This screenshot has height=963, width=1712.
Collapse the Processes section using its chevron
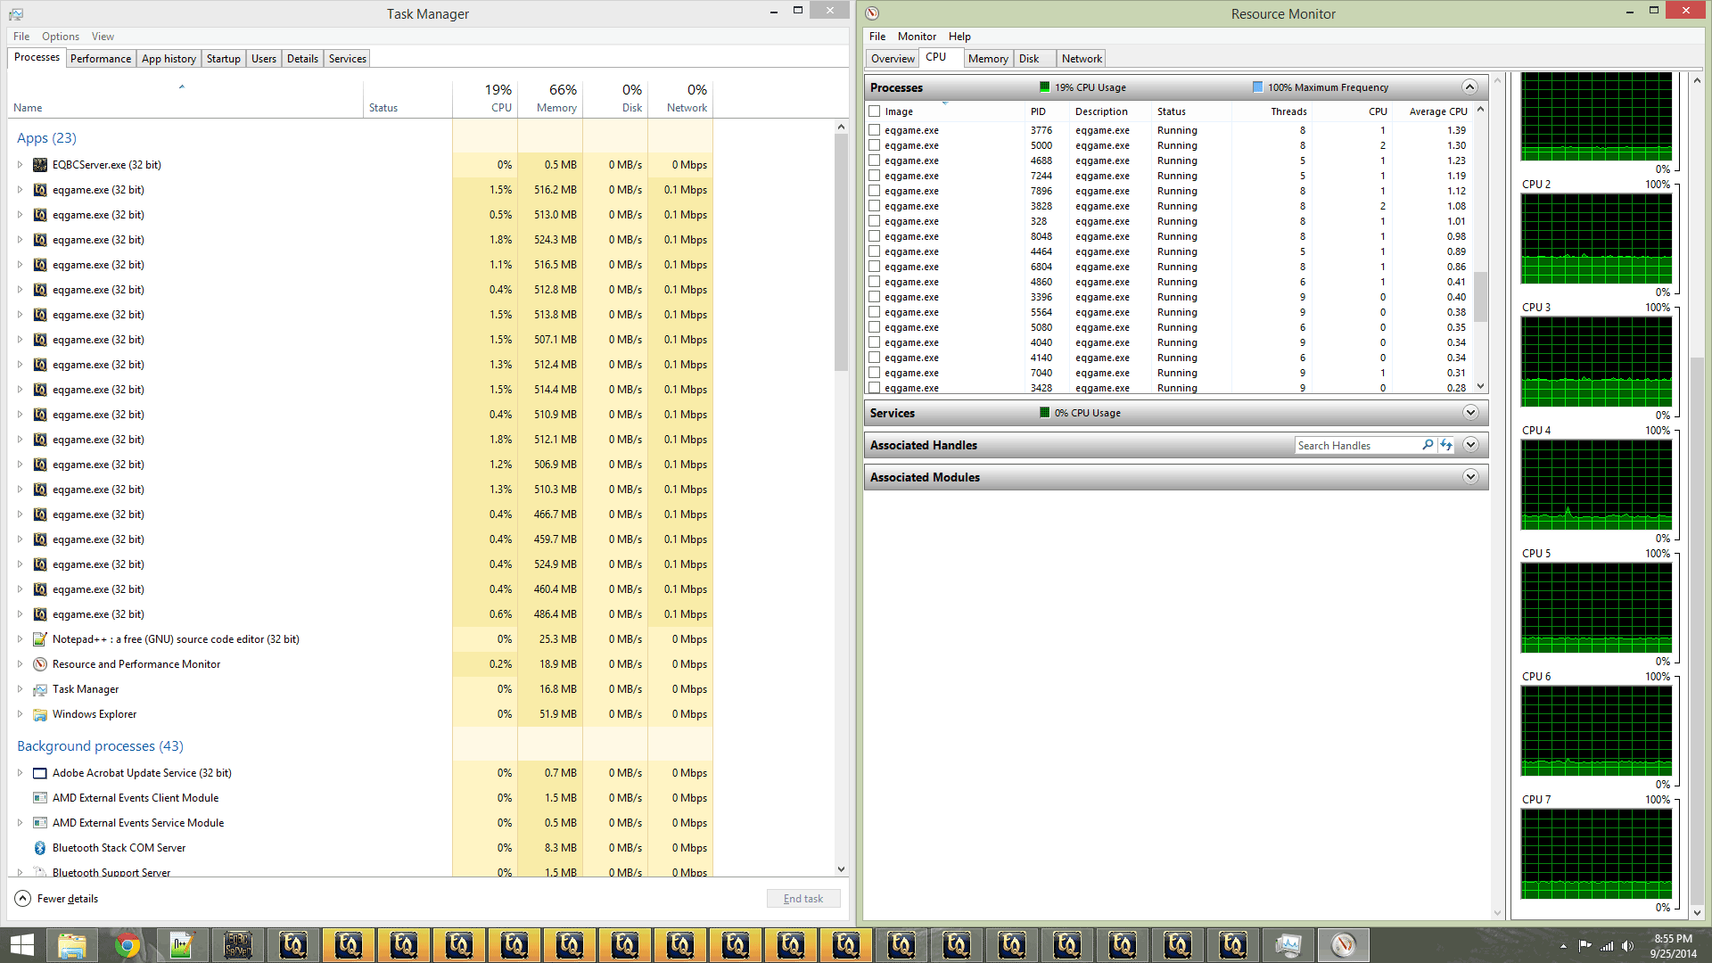coord(1469,86)
